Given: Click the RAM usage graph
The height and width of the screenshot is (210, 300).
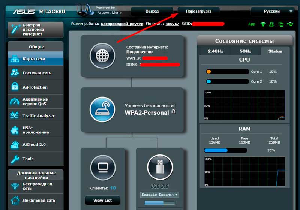Looking at the screenshot, I should 244,172.
